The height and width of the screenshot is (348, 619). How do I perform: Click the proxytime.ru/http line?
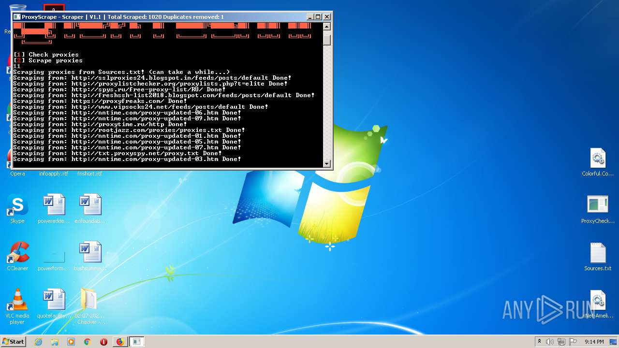pos(100,124)
